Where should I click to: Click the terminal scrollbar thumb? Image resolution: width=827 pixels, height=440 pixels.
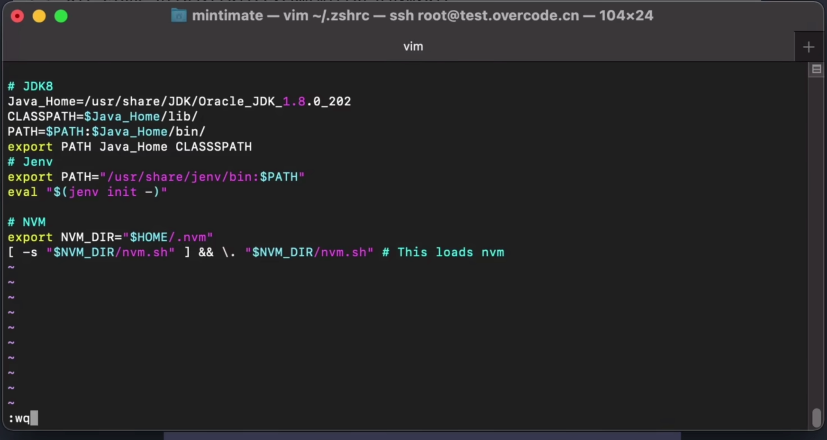point(817,418)
